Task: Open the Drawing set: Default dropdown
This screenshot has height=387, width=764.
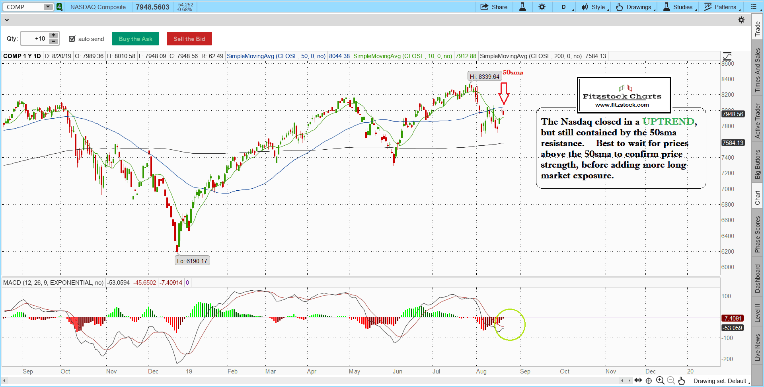Action: (721, 381)
